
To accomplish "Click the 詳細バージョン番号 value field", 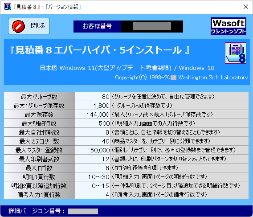I will tap(83, 211).
